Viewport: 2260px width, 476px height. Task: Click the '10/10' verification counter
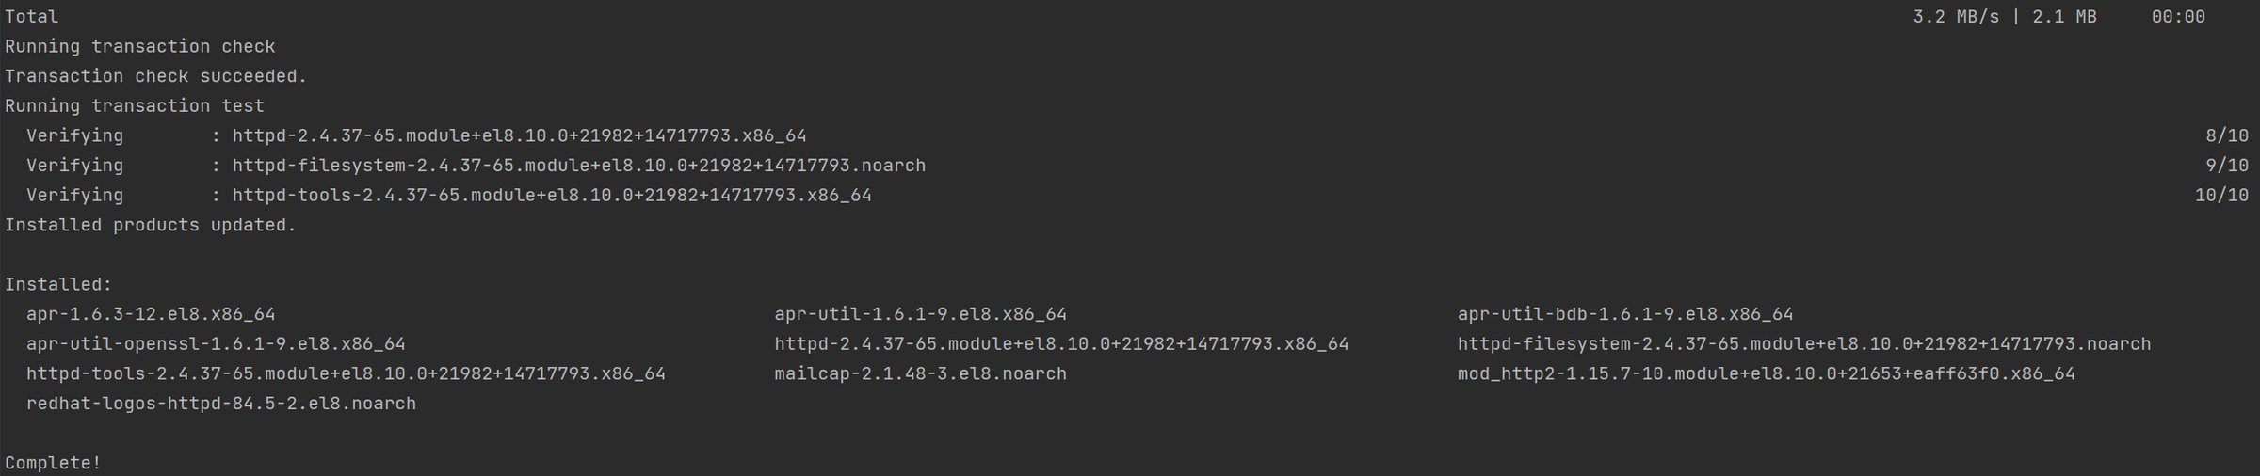(x=2221, y=195)
